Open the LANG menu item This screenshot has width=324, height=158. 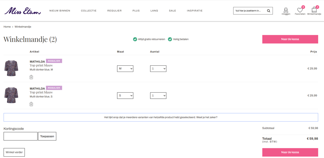tap(154, 11)
